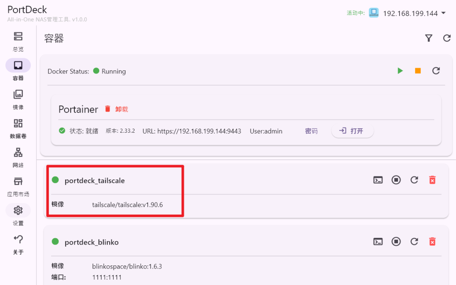
Task: Go to 总览 overview in sidebar
Action: click(x=18, y=41)
